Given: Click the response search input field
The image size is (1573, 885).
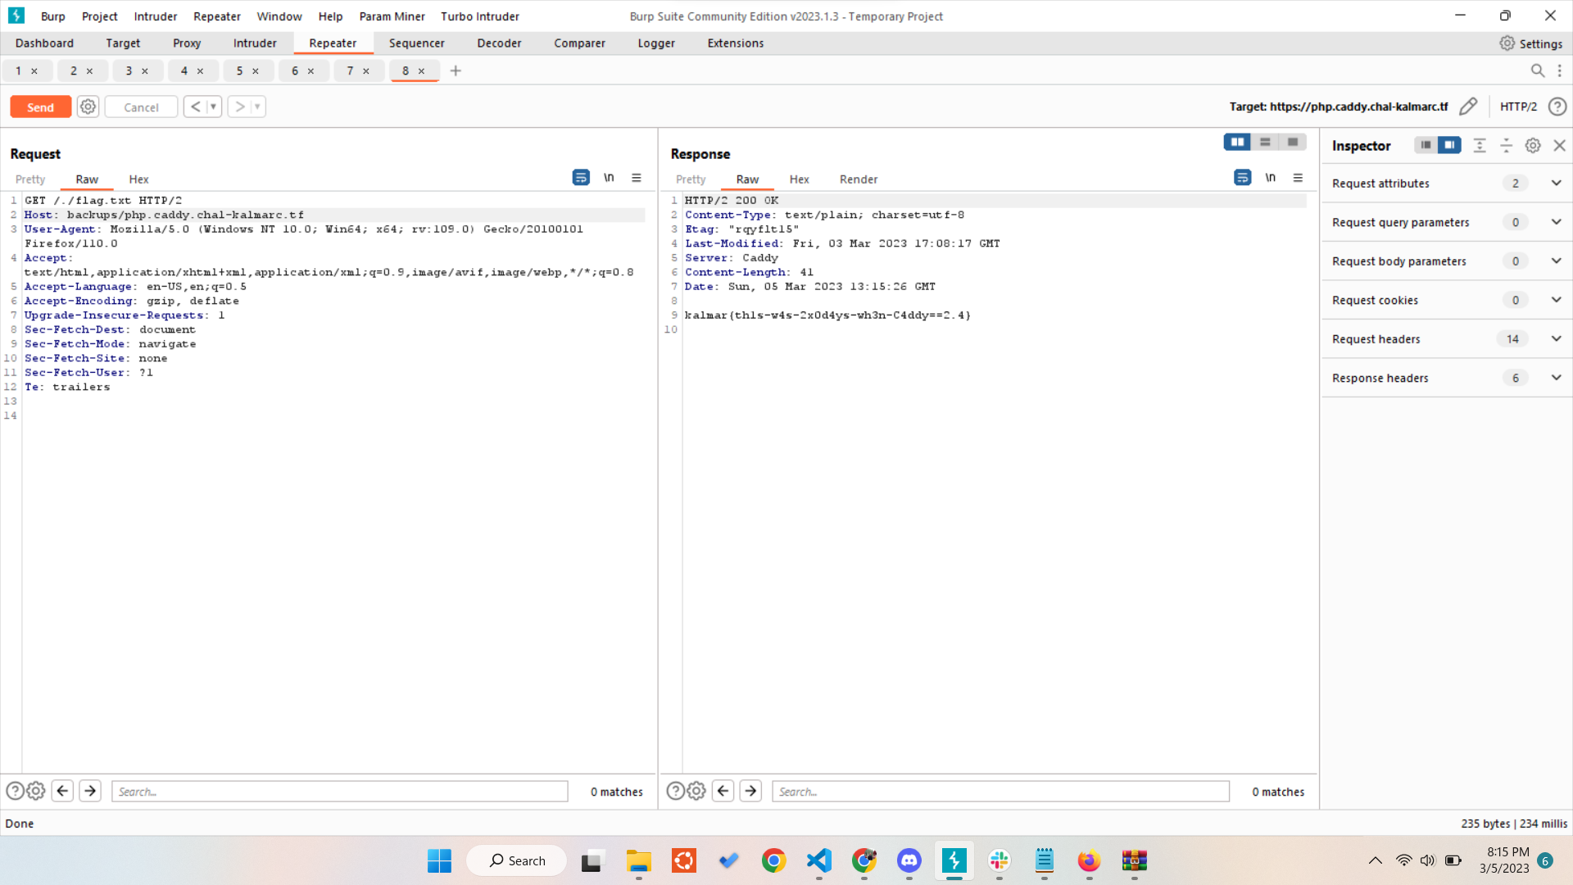Looking at the screenshot, I should (x=1000, y=792).
